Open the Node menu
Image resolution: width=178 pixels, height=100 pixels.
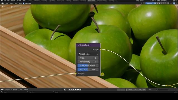(x=20, y=3)
